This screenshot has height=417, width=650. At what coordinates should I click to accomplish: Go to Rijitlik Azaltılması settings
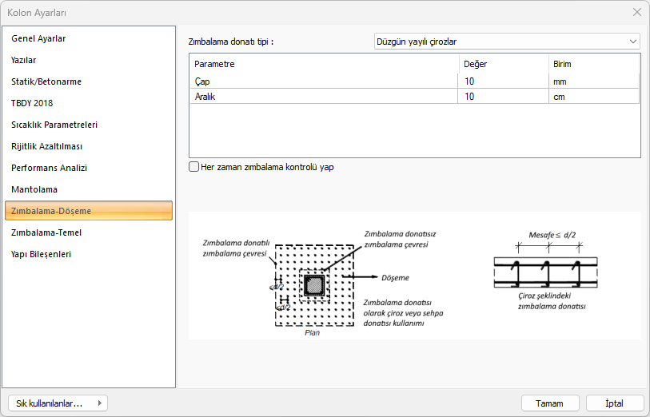[47, 146]
